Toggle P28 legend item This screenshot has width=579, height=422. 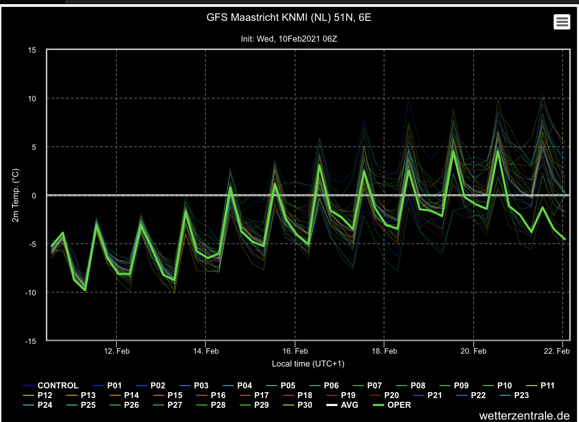click(x=211, y=405)
